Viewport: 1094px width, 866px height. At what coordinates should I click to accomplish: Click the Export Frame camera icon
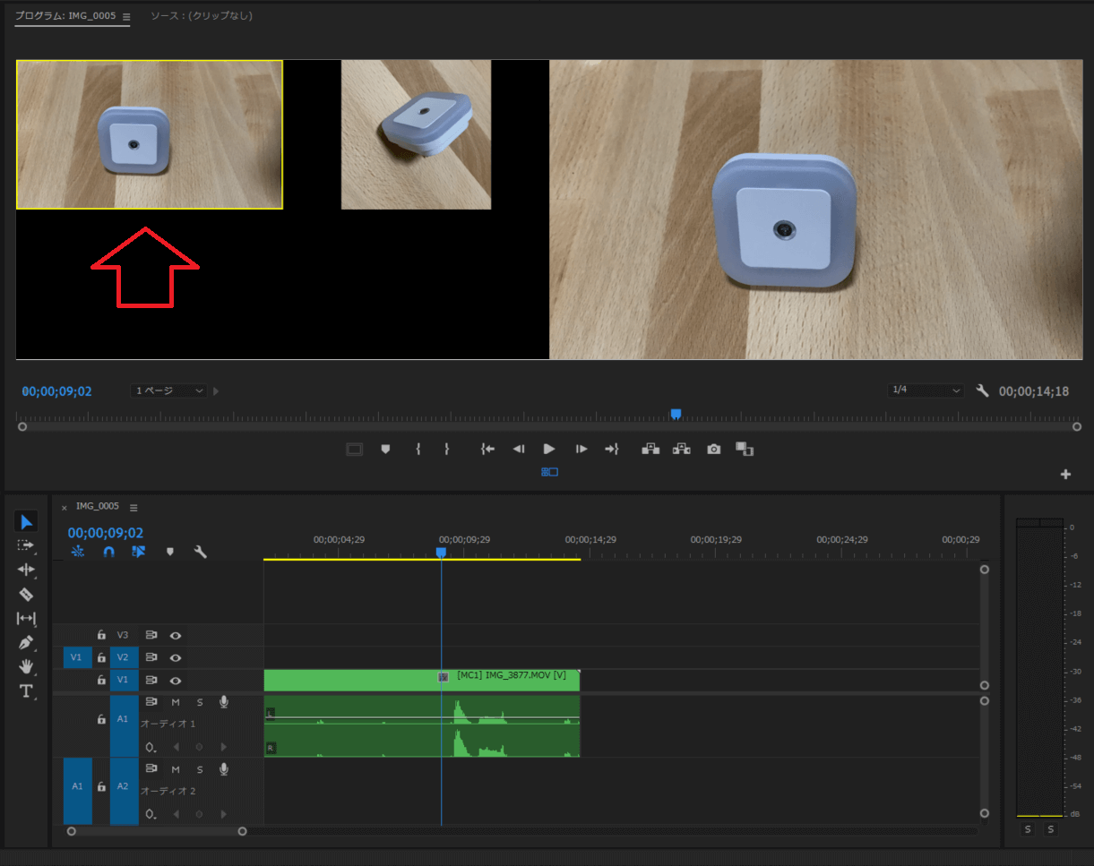[x=713, y=449]
